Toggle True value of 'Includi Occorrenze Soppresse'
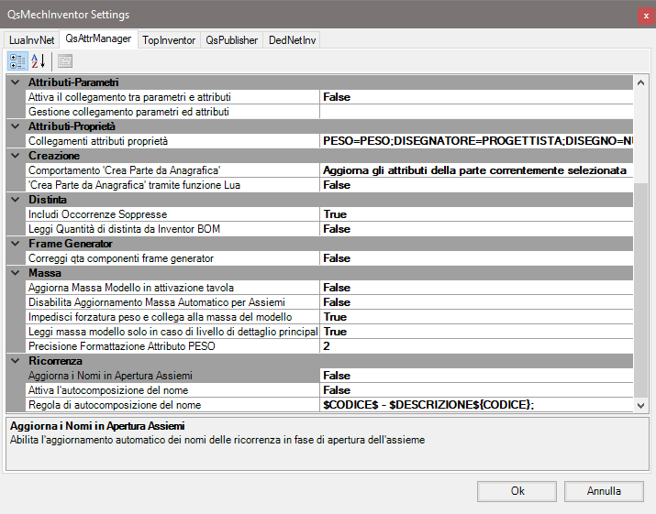The image size is (656, 514). tap(476, 214)
